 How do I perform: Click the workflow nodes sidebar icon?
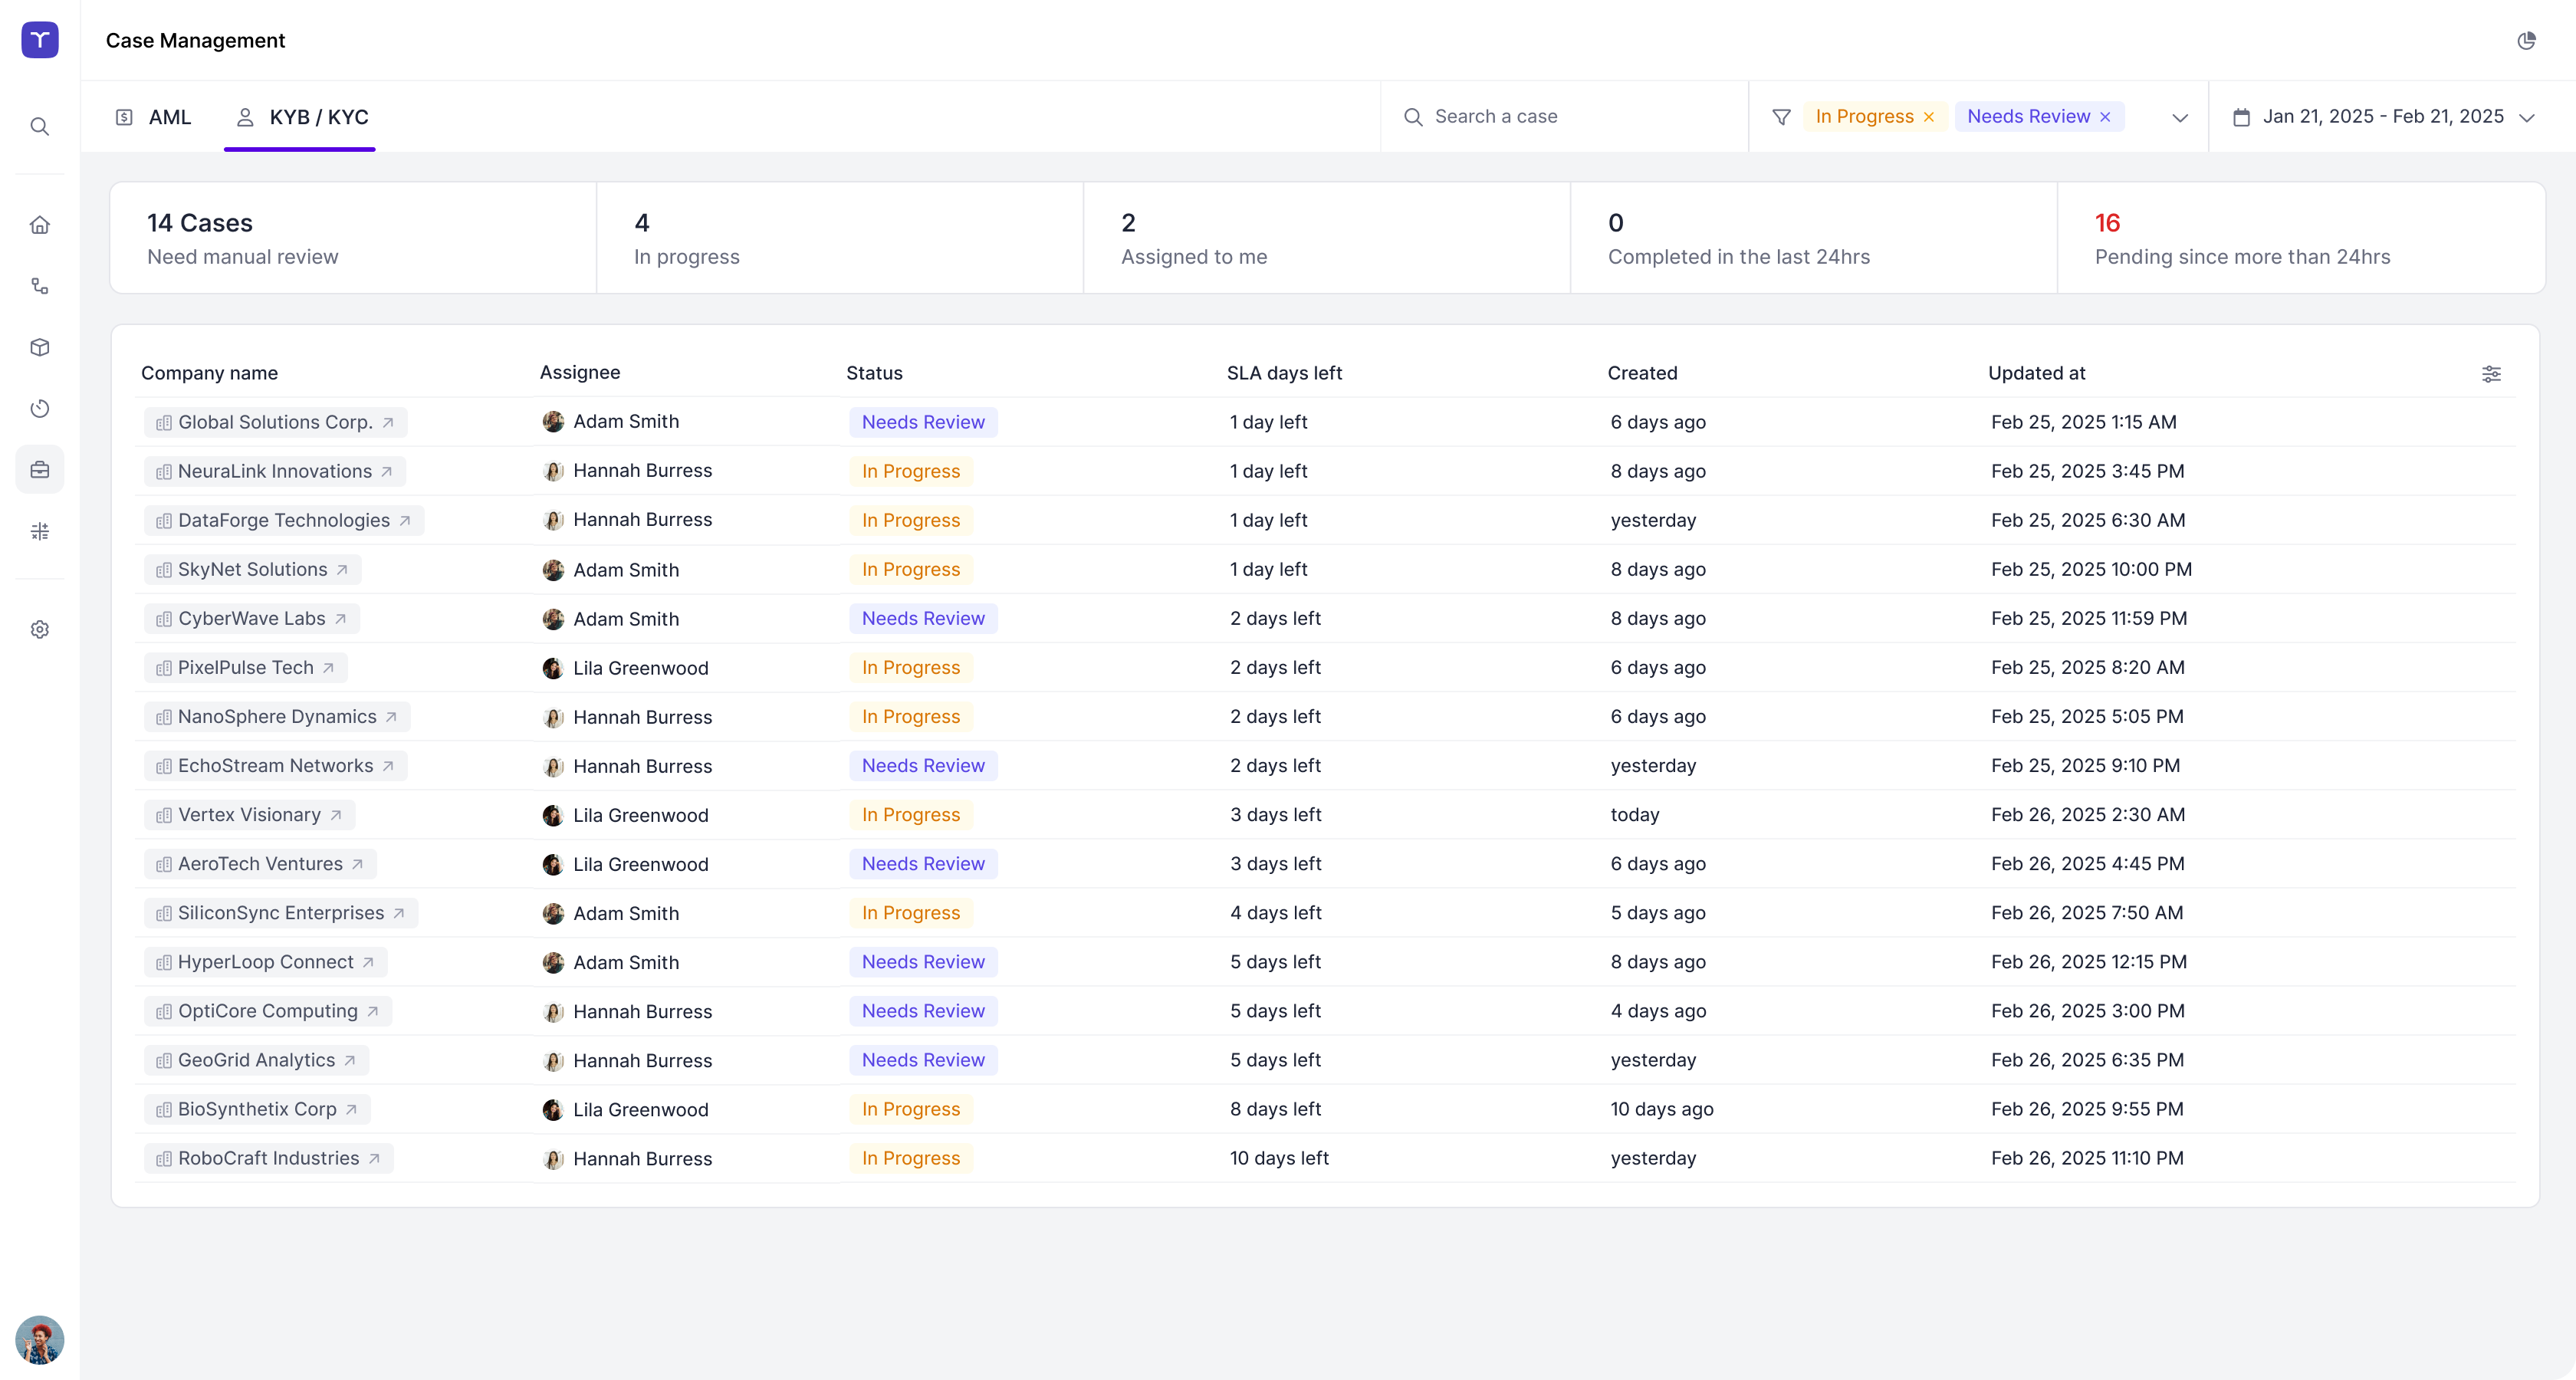pyautogui.click(x=40, y=286)
